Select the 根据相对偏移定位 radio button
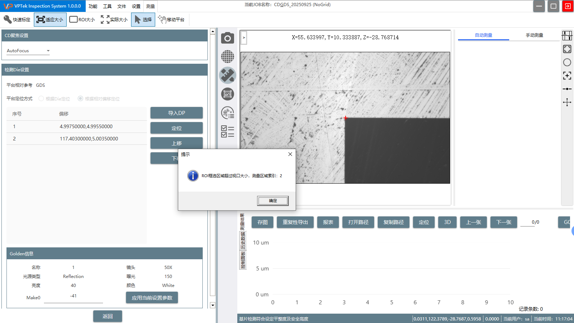The image size is (574, 323). [x=80, y=99]
